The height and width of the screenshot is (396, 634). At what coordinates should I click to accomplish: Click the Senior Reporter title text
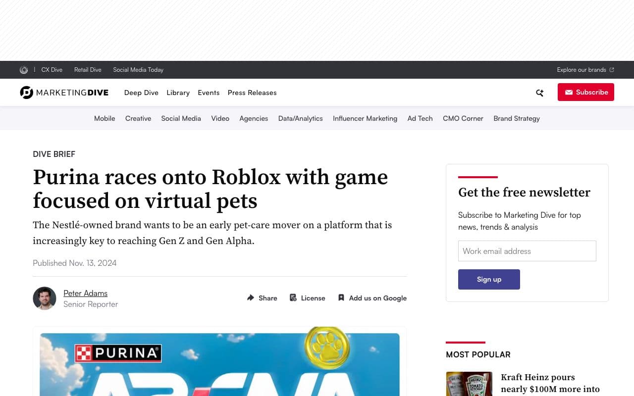[91, 304]
